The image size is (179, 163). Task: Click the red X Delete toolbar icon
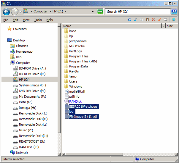153,20
